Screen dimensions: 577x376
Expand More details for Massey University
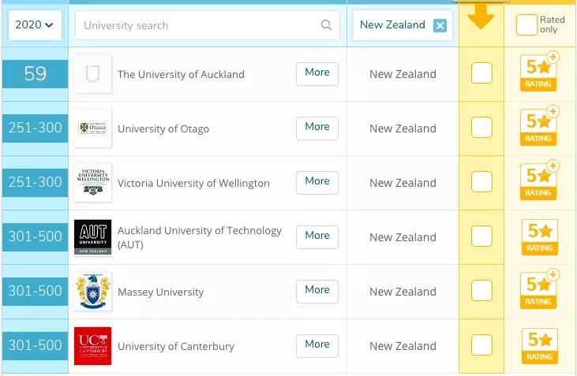(x=317, y=291)
